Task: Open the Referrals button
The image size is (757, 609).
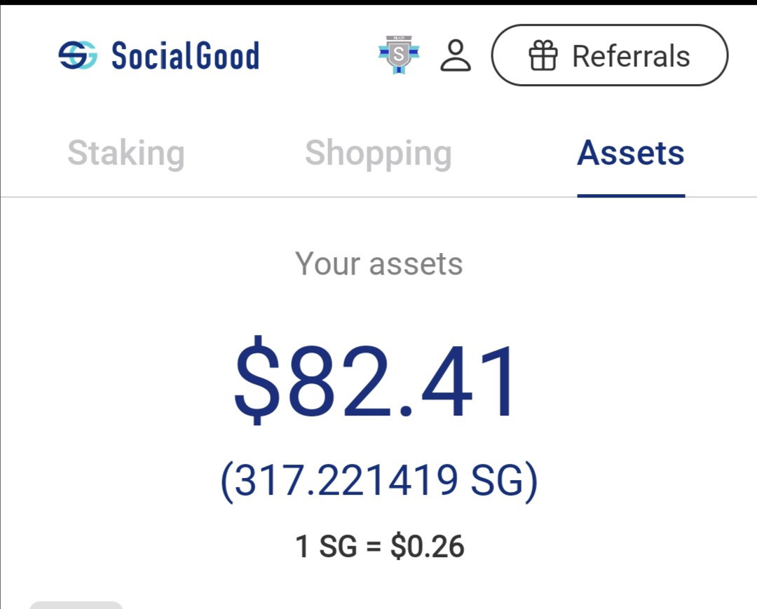Action: (x=609, y=55)
